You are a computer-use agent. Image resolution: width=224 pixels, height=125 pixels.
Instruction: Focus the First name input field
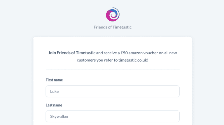pyautogui.click(x=113, y=91)
